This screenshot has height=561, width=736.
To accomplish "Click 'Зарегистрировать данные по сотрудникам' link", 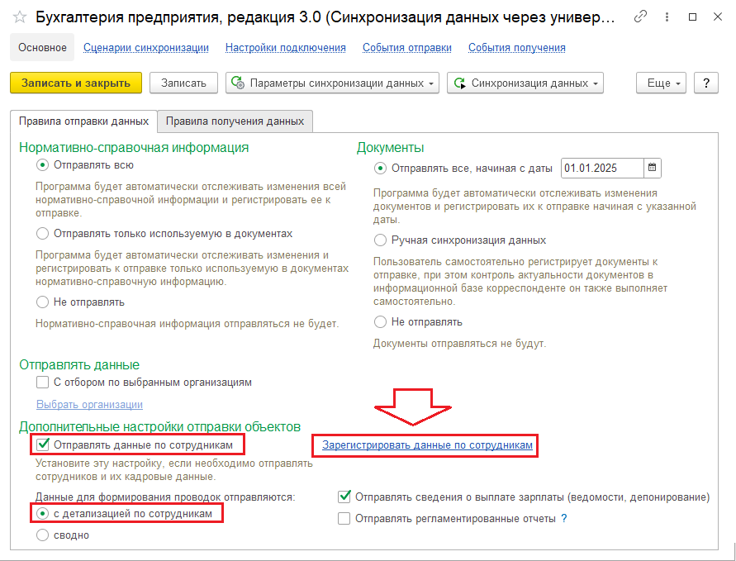I will click(427, 445).
